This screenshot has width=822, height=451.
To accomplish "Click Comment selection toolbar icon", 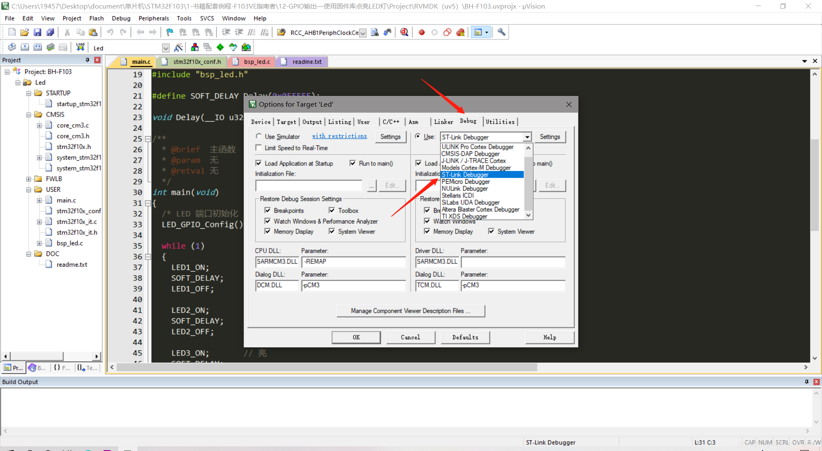I will pyautogui.click(x=252, y=33).
